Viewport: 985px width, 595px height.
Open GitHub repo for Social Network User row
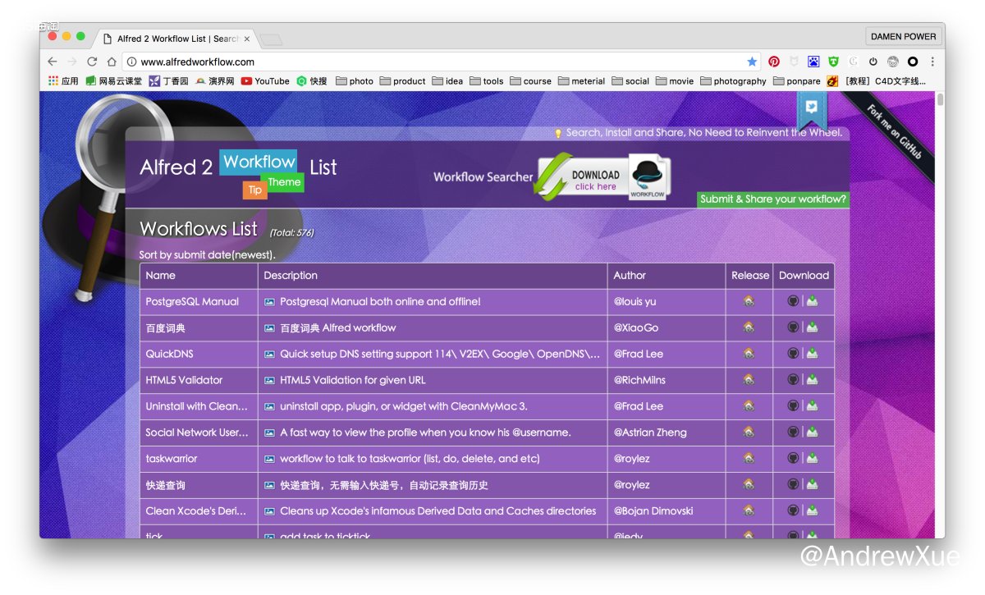pos(793,432)
